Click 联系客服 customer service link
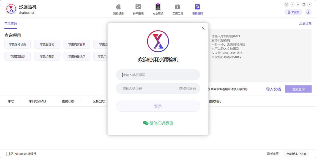Screen dimensions: 316x158 (273, 154)
